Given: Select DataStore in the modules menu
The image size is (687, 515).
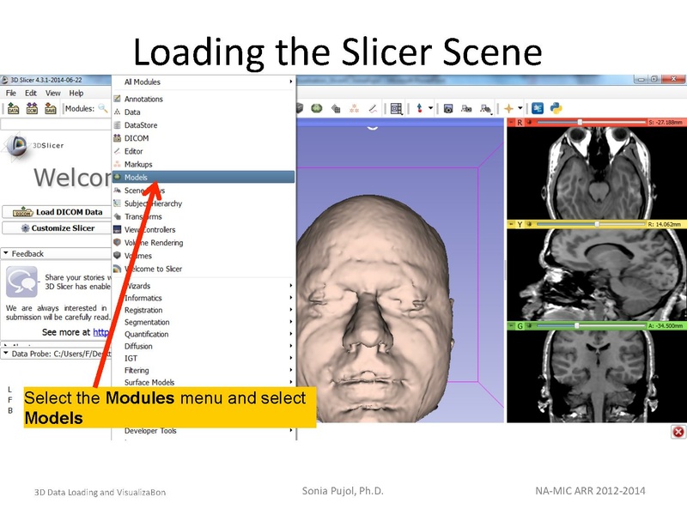Looking at the screenshot, I should click(x=204, y=125).
